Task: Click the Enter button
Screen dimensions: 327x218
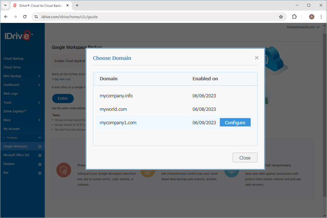Action: coord(63,98)
